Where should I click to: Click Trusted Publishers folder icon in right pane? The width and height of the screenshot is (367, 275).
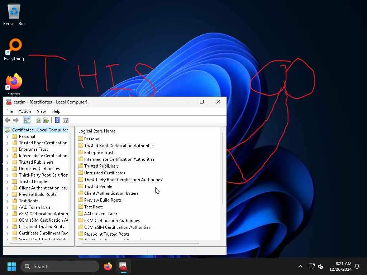(81, 166)
